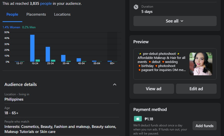Collapse the Audience details section
This screenshot has width=224, height=136.
click(x=115, y=84)
